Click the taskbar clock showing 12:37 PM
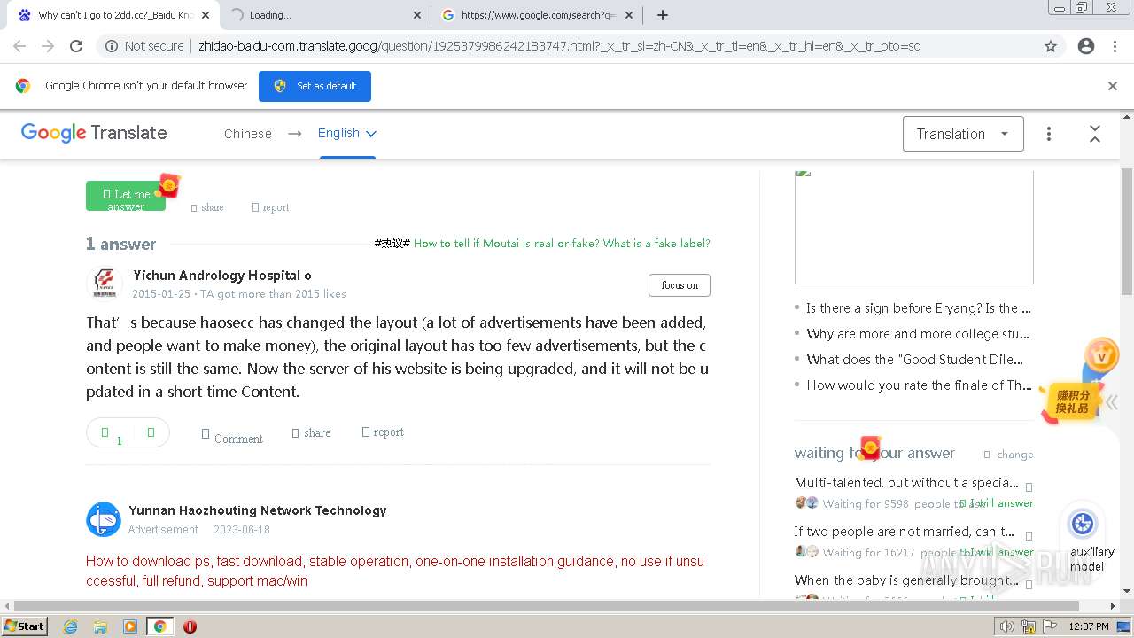The image size is (1134, 638). pyautogui.click(x=1089, y=626)
